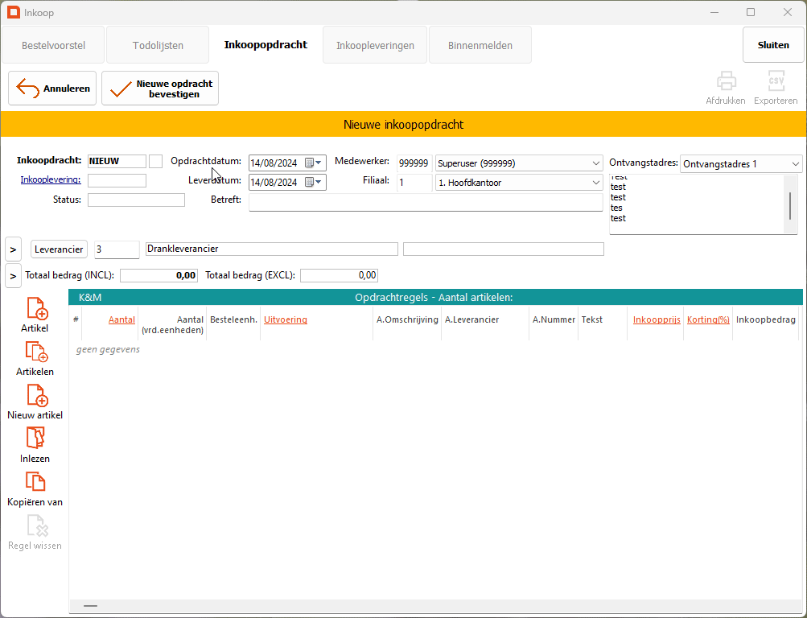
Task: Tick the small checkbox next to NIEUW
Action: point(155,161)
